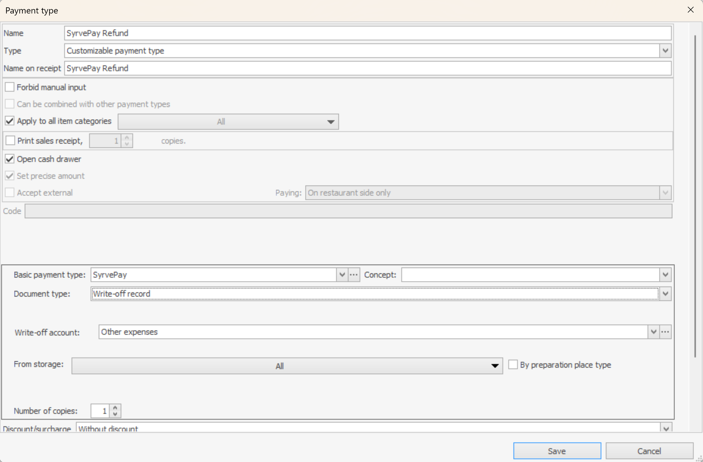Image resolution: width=703 pixels, height=462 pixels.
Task: Decrease Number of copies value
Action: 115,414
